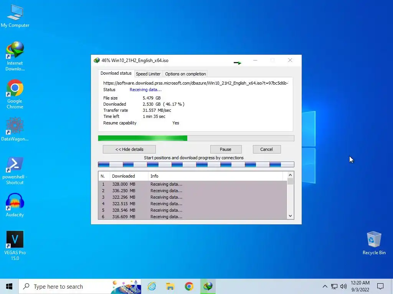Select the DataWagon desktop shortcut
393x294 pixels.
coord(15,129)
